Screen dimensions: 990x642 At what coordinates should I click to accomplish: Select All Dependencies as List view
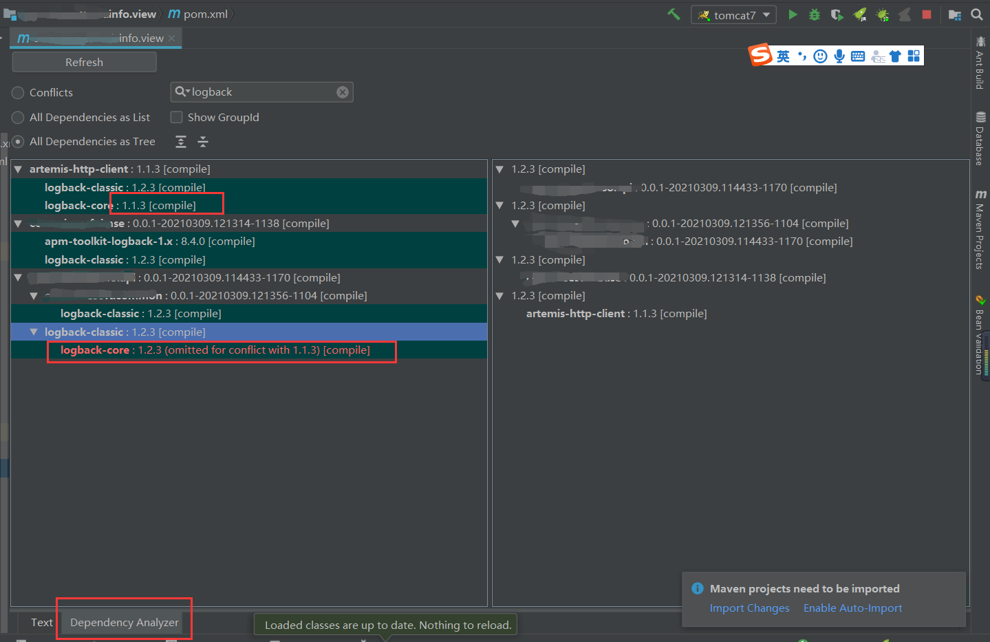(x=17, y=117)
